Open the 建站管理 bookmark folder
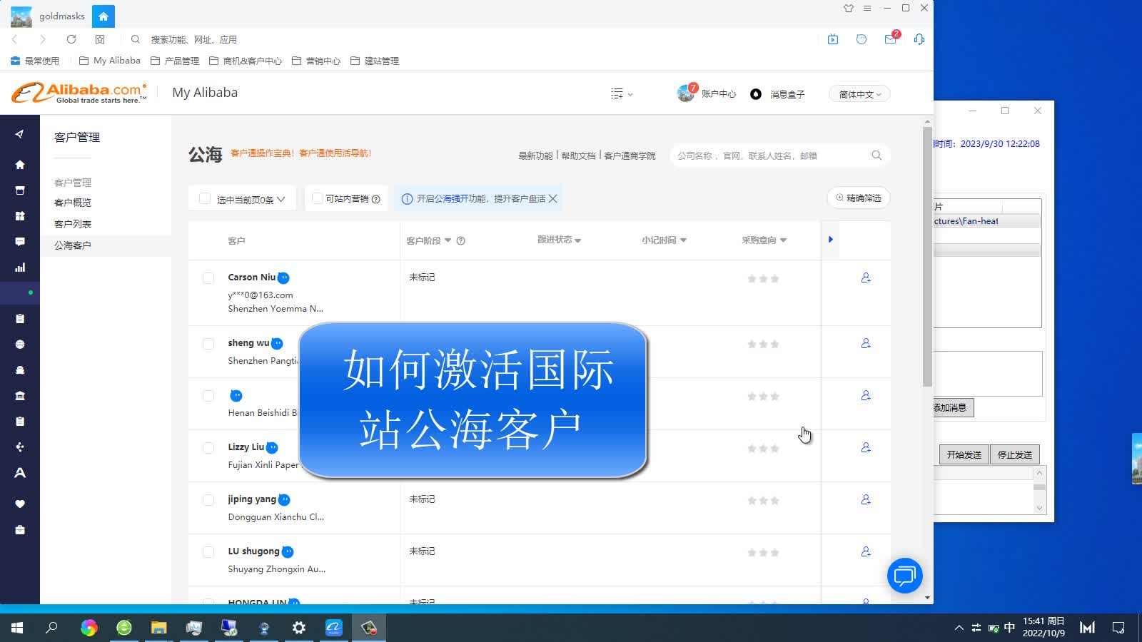1142x642 pixels. (375, 61)
